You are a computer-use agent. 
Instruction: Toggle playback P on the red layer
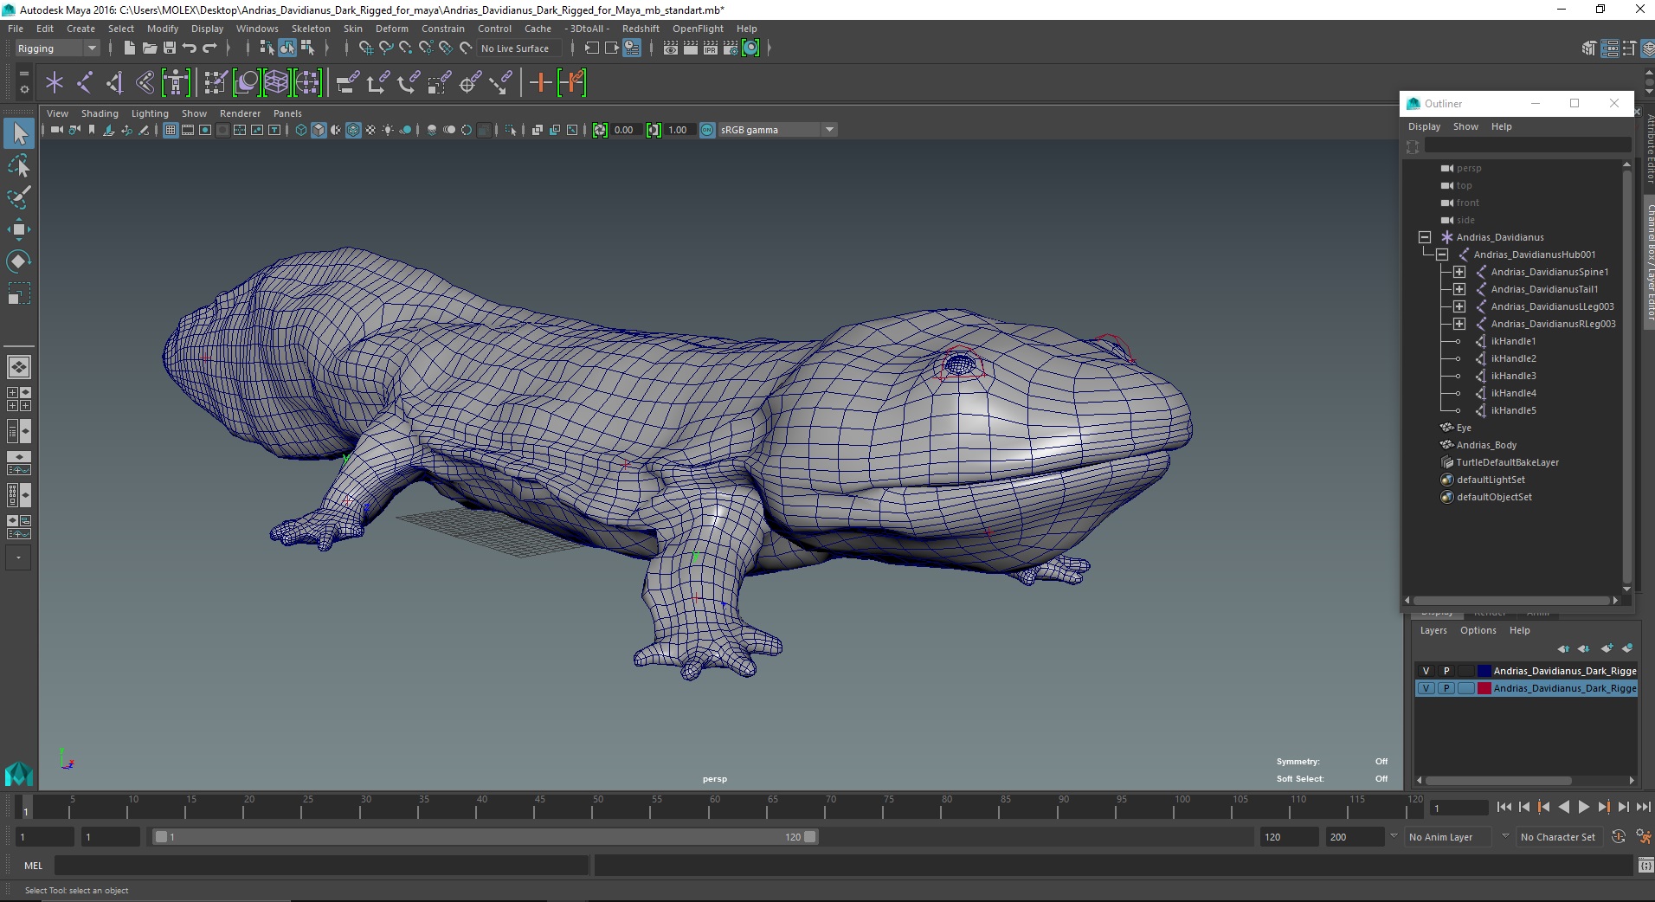pos(1446,688)
